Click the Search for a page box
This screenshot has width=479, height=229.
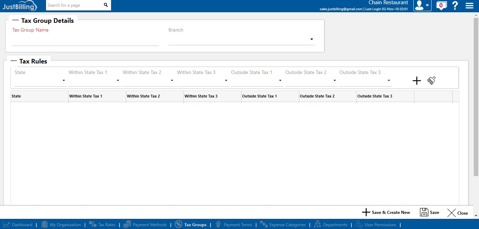coord(75,5)
